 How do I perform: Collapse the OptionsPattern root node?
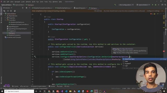point(3,14)
